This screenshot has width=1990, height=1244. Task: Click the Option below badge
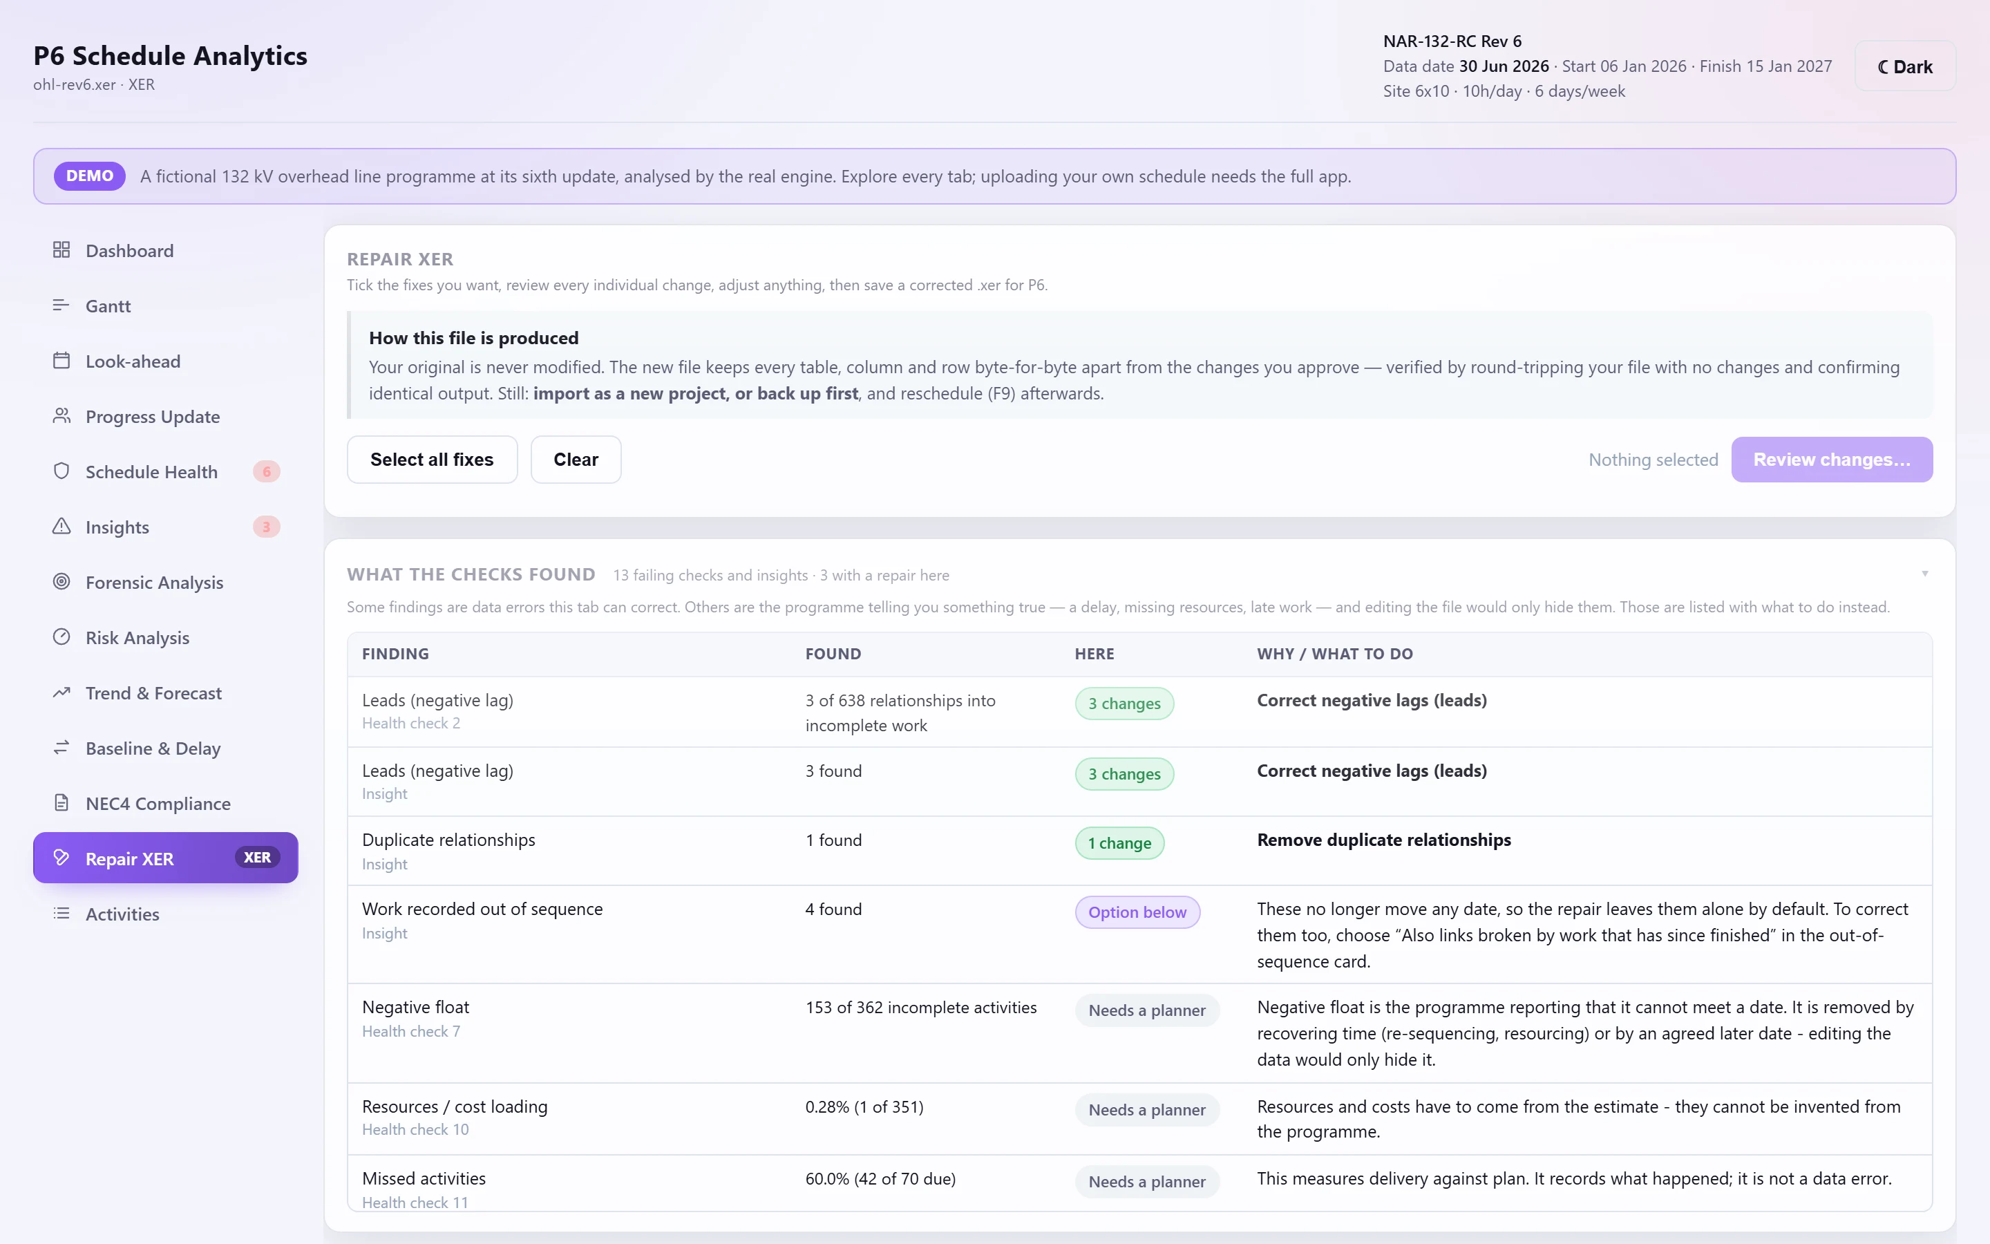(1137, 912)
